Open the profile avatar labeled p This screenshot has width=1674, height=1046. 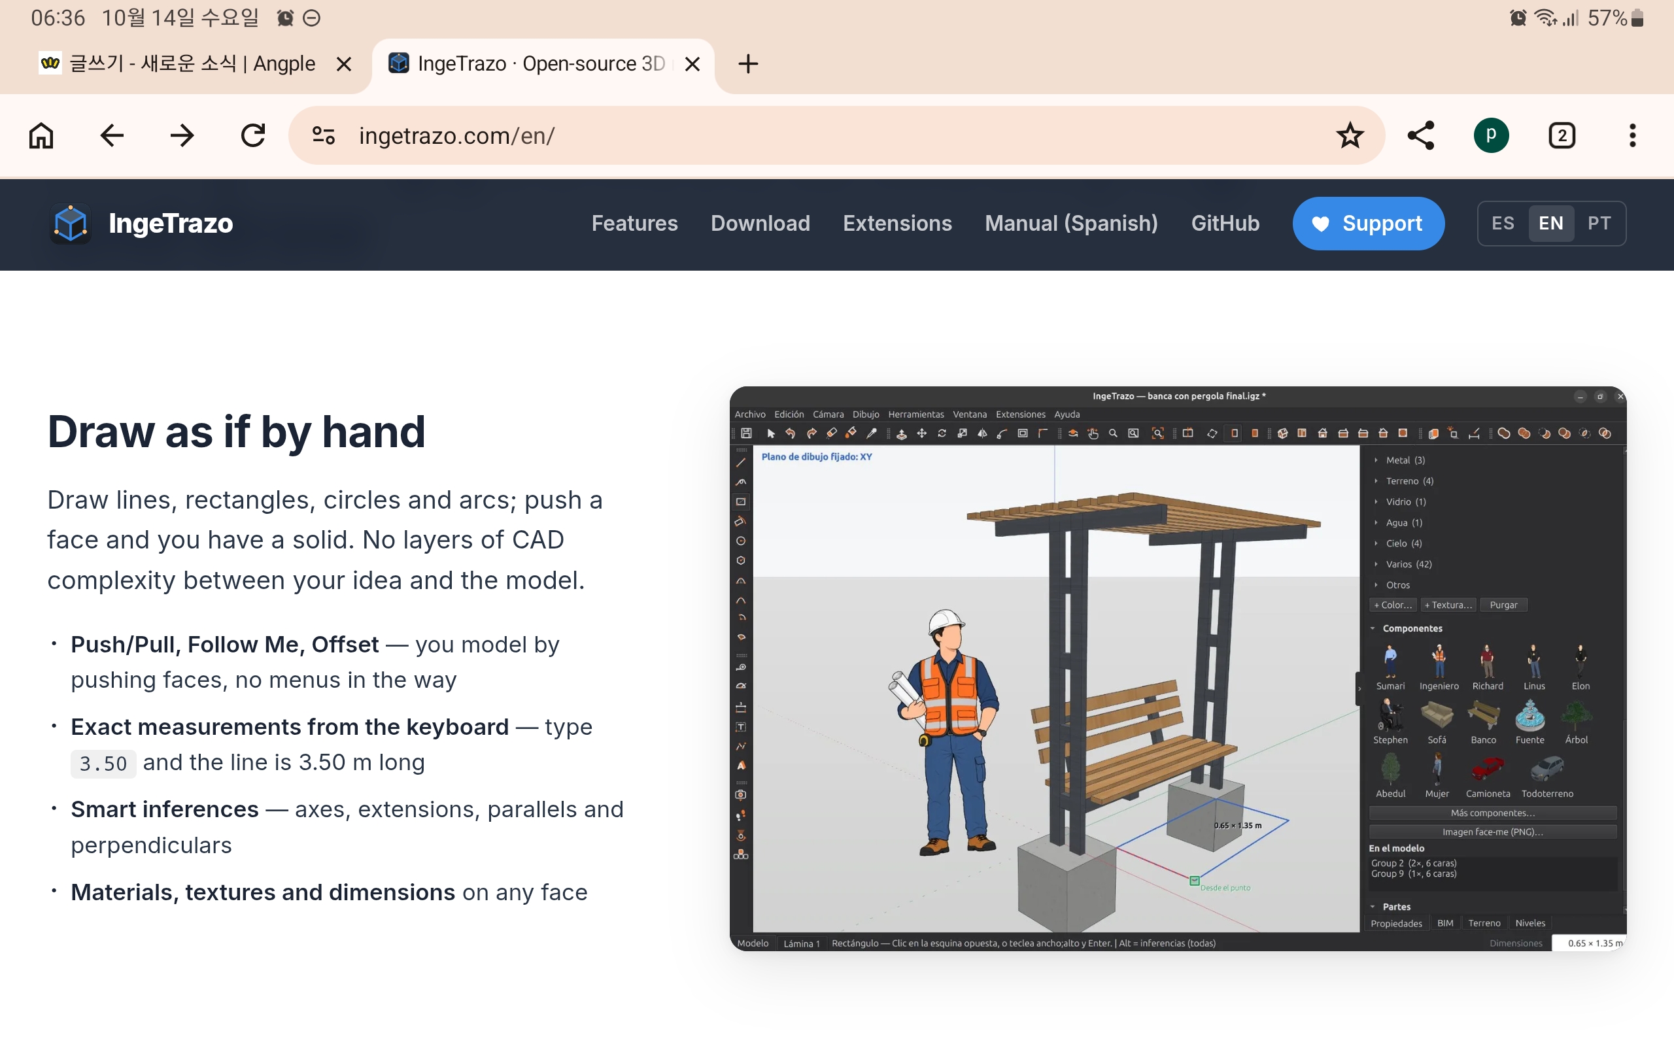tap(1492, 135)
